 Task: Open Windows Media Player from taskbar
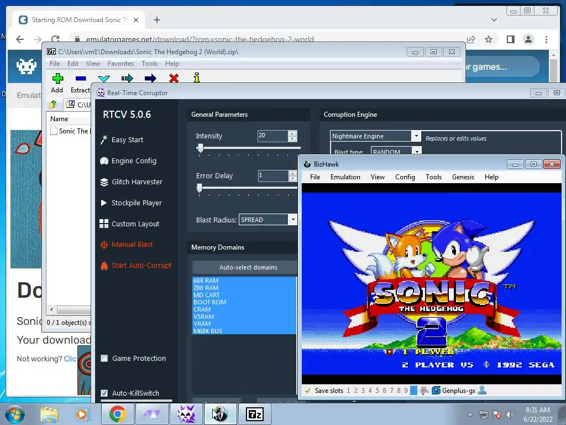click(x=82, y=414)
